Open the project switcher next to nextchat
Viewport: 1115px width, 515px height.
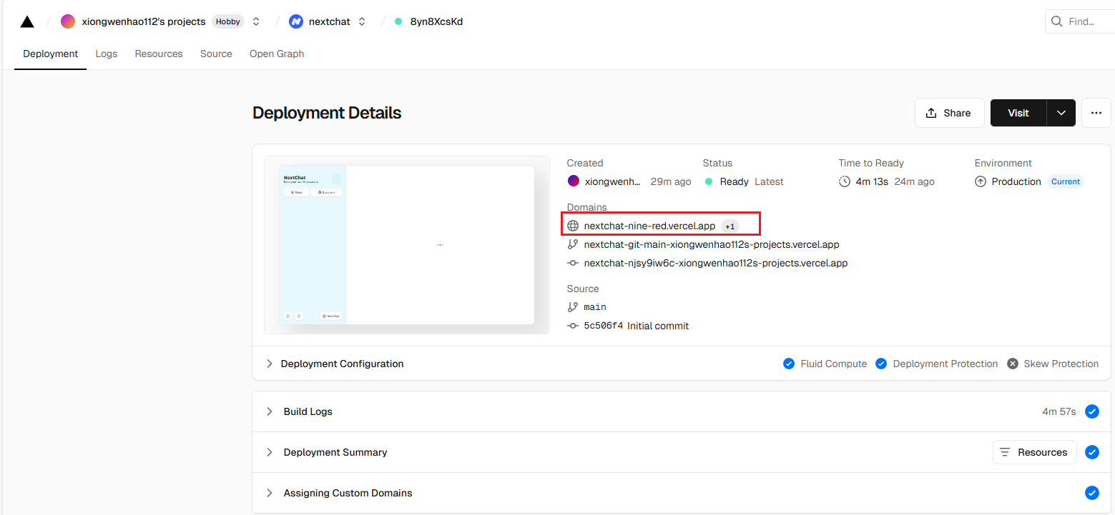click(x=362, y=21)
